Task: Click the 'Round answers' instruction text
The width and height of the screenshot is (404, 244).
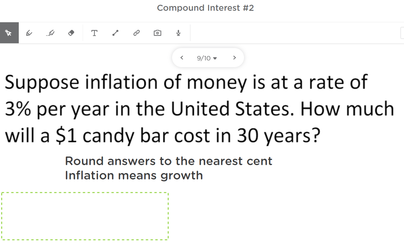Action: point(168,161)
